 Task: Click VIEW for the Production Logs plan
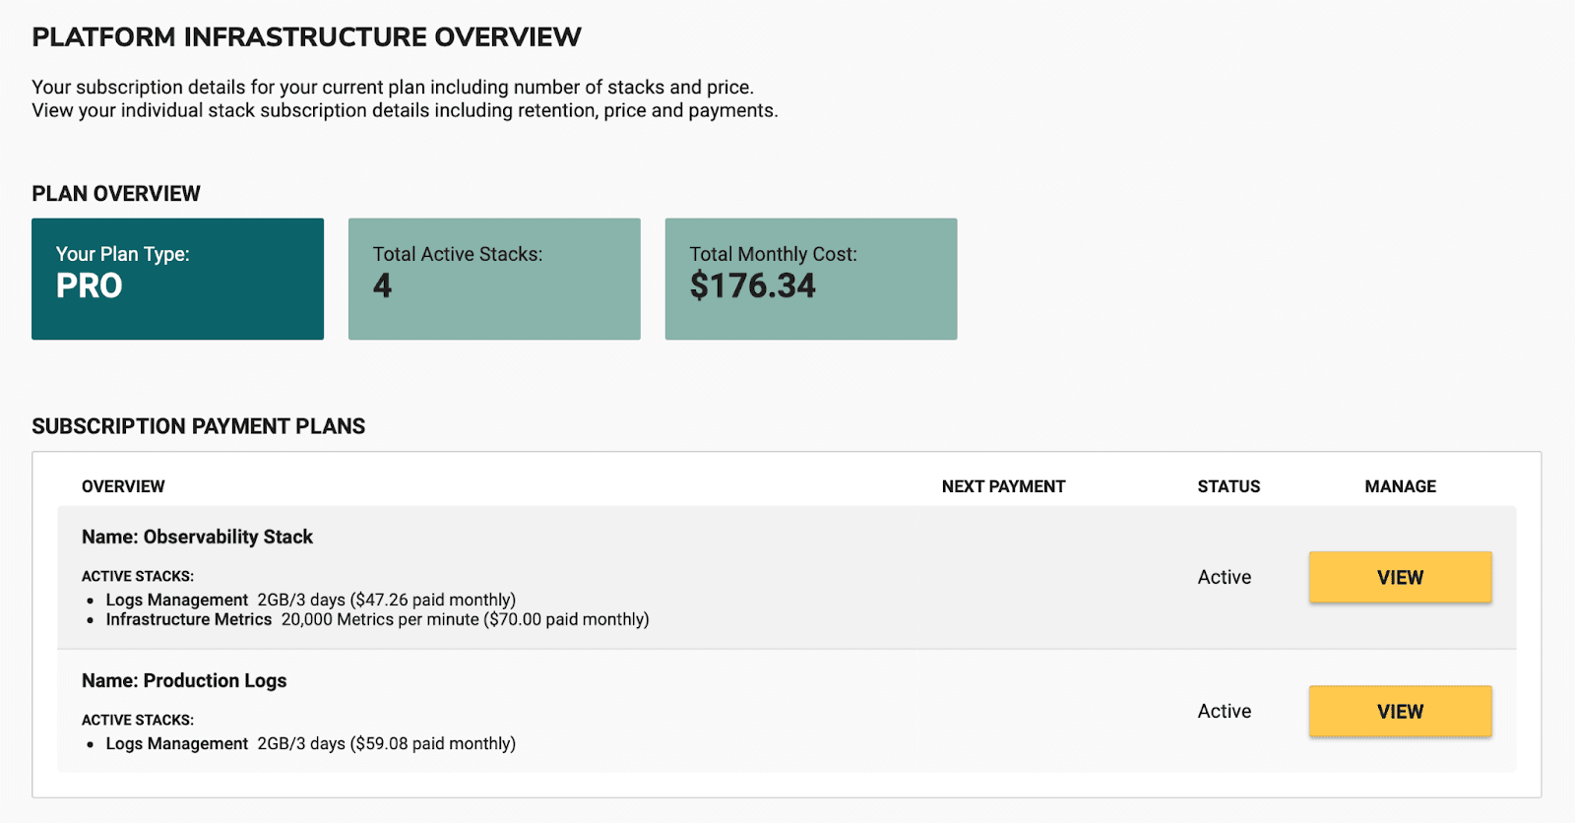(x=1400, y=711)
